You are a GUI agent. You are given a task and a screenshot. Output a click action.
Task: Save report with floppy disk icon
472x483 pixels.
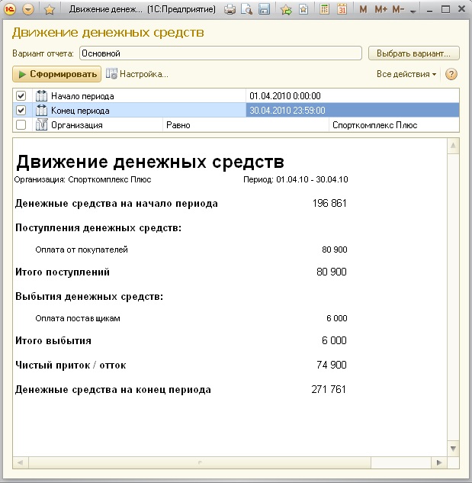click(x=264, y=9)
